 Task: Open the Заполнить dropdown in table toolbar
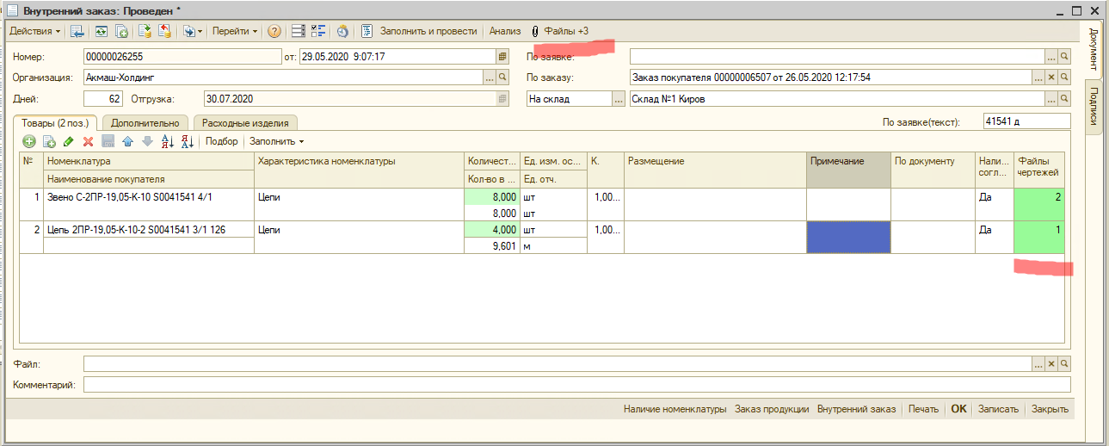pyautogui.click(x=276, y=141)
